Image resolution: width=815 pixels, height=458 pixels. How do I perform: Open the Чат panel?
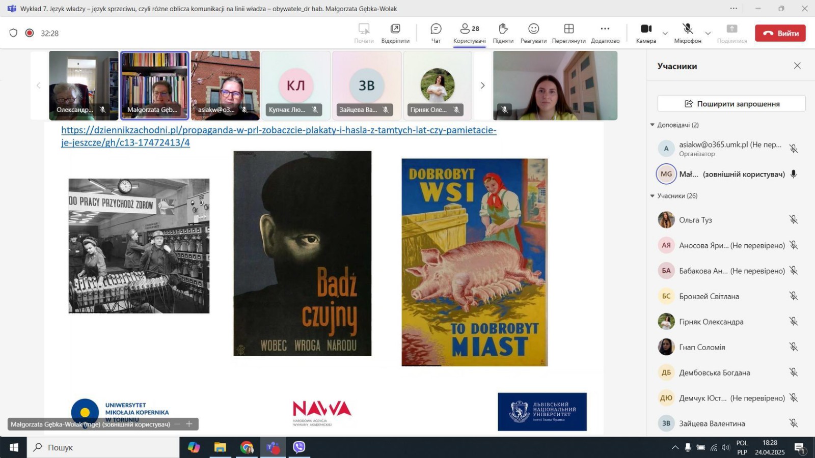point(436,33)
